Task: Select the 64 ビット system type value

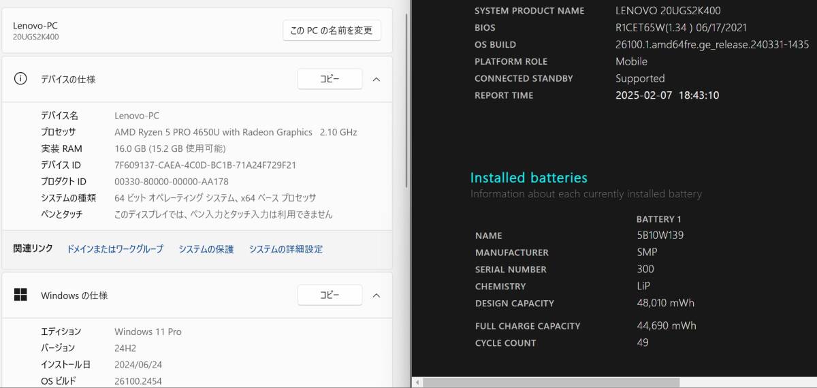Action: pyautogui.click(x=215, y=198)
